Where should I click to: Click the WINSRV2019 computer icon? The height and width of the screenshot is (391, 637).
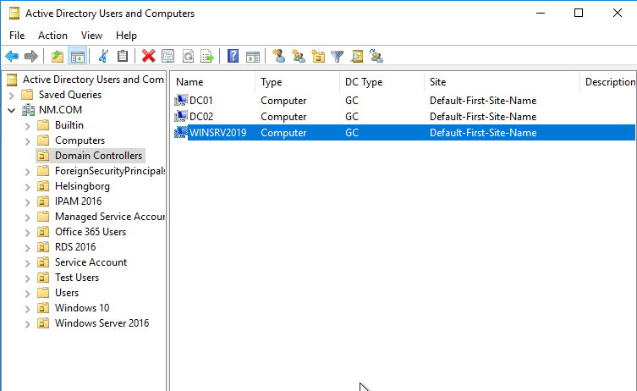181,133
